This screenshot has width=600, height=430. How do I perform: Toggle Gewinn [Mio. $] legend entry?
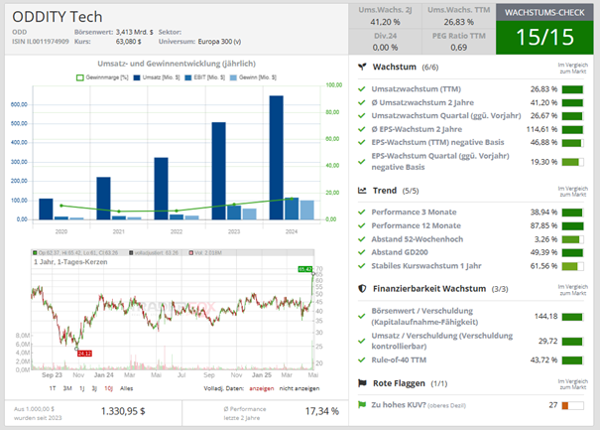click(253, 77)
